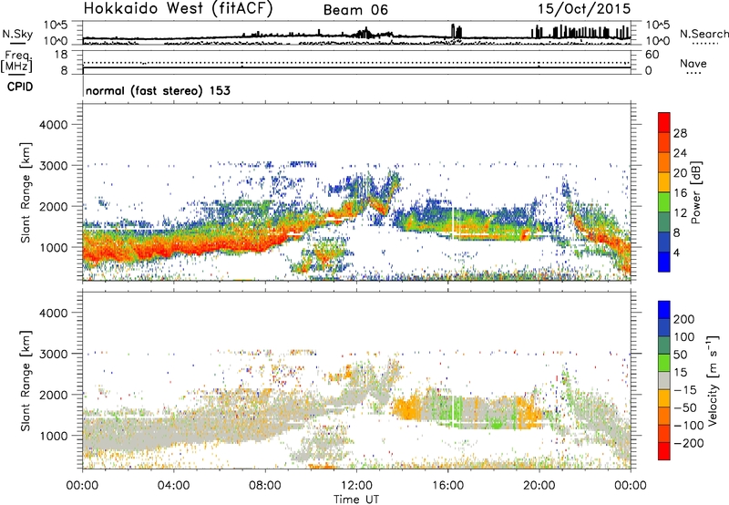Viewport: 729px width, 505px height.
Task: Pick the red bottom velocity colorbar segment
Action: (664, 451)
